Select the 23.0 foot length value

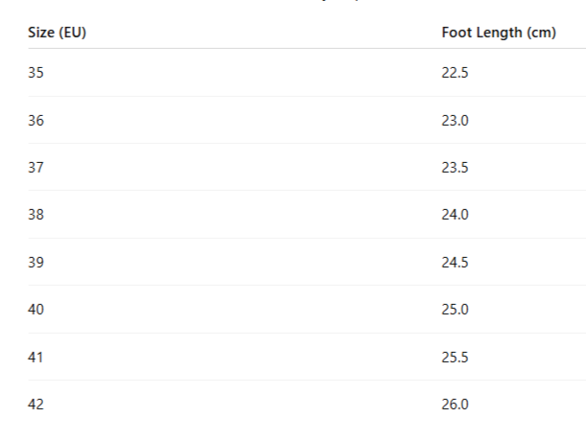[456, 121]
